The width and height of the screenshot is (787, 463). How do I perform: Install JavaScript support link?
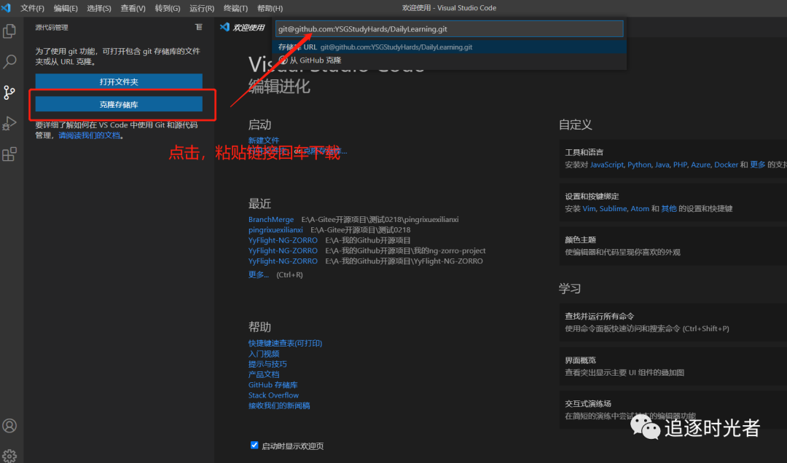pos(607,165)
